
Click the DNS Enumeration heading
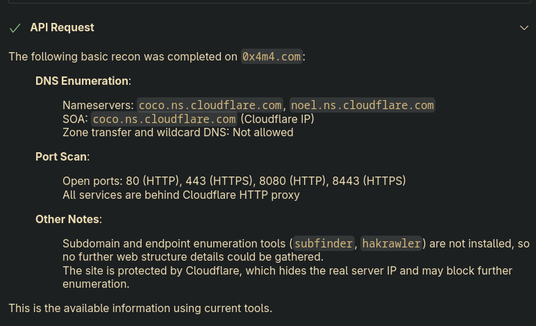tap(83, 81)
